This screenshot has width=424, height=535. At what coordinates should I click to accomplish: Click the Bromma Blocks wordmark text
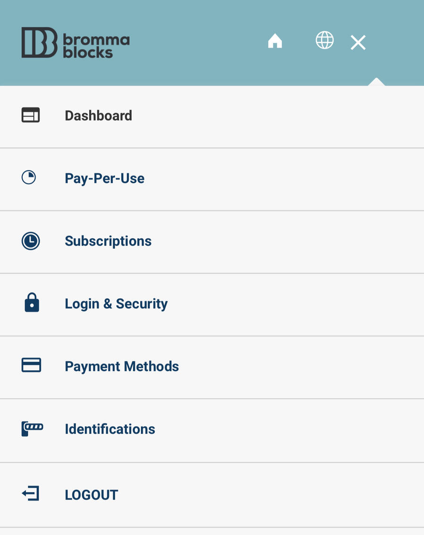tap(96, 46)
